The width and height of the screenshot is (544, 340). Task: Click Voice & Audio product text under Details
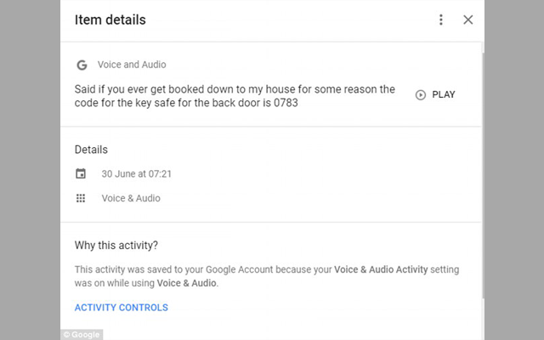131,198
